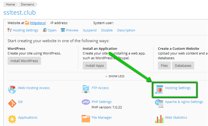Image resolution: width=208 pixels, height=126 pixels.
Task: Click the Apache & nginx Settings icon
Action: click(x=159, y=103)
